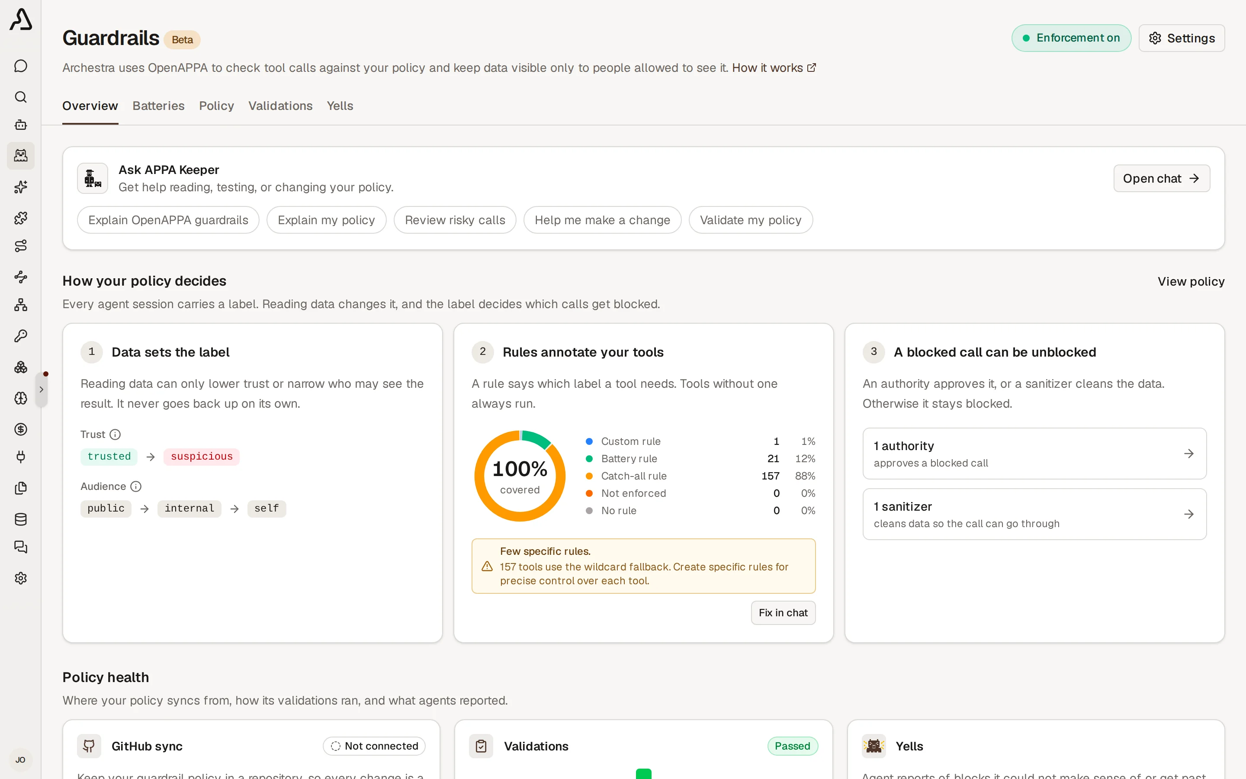Expand the sidebar with the chevron handle
The image size is (1246, 779).
(41, 389)
